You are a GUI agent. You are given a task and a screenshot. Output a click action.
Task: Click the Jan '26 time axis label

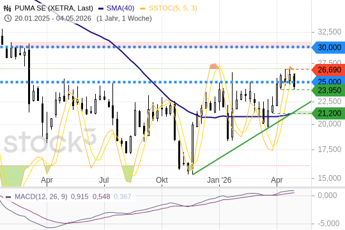tap(219, 180)
